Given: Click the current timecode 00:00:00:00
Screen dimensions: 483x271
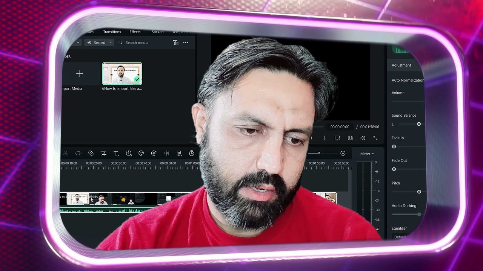Looking at the screenshot, I should pyautogui.click(x=340, y=127).
